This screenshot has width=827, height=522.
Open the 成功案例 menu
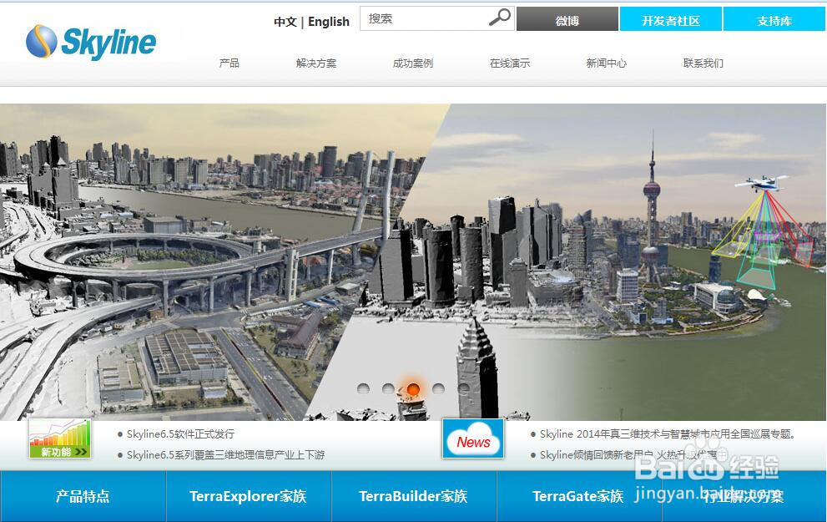coord(412,63)
